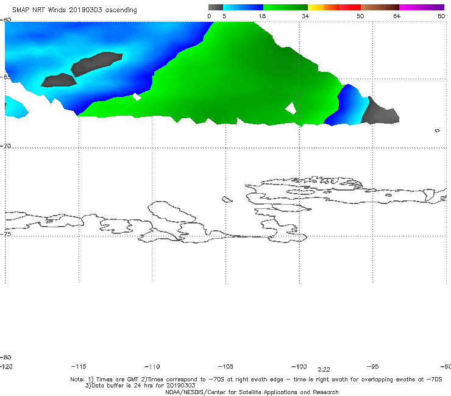Click the longitude label "-105"

(x=225, y=367)
